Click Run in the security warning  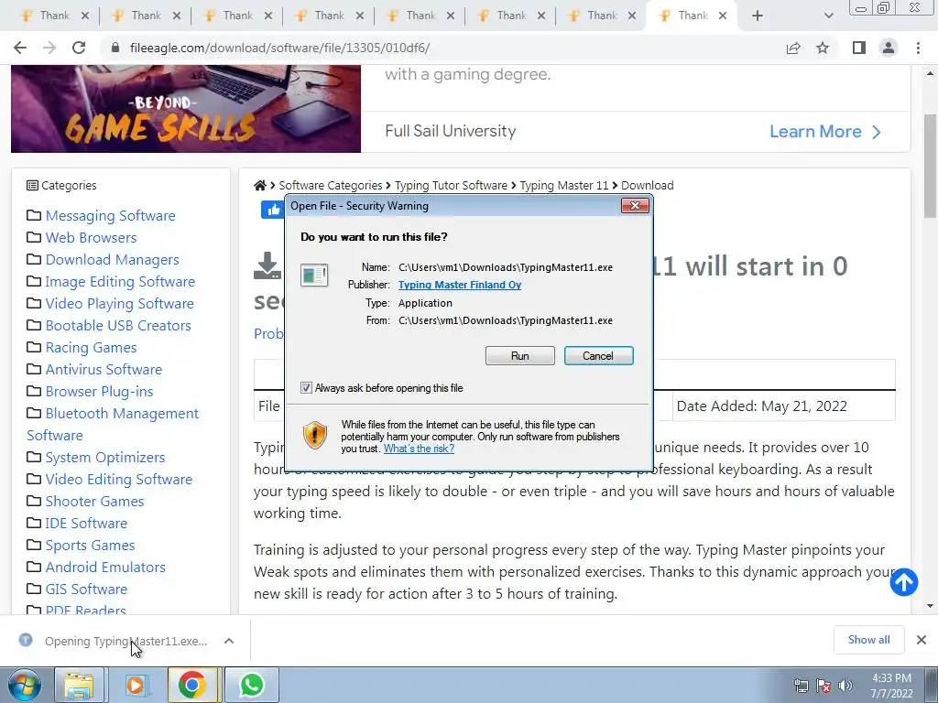point(520,356)
